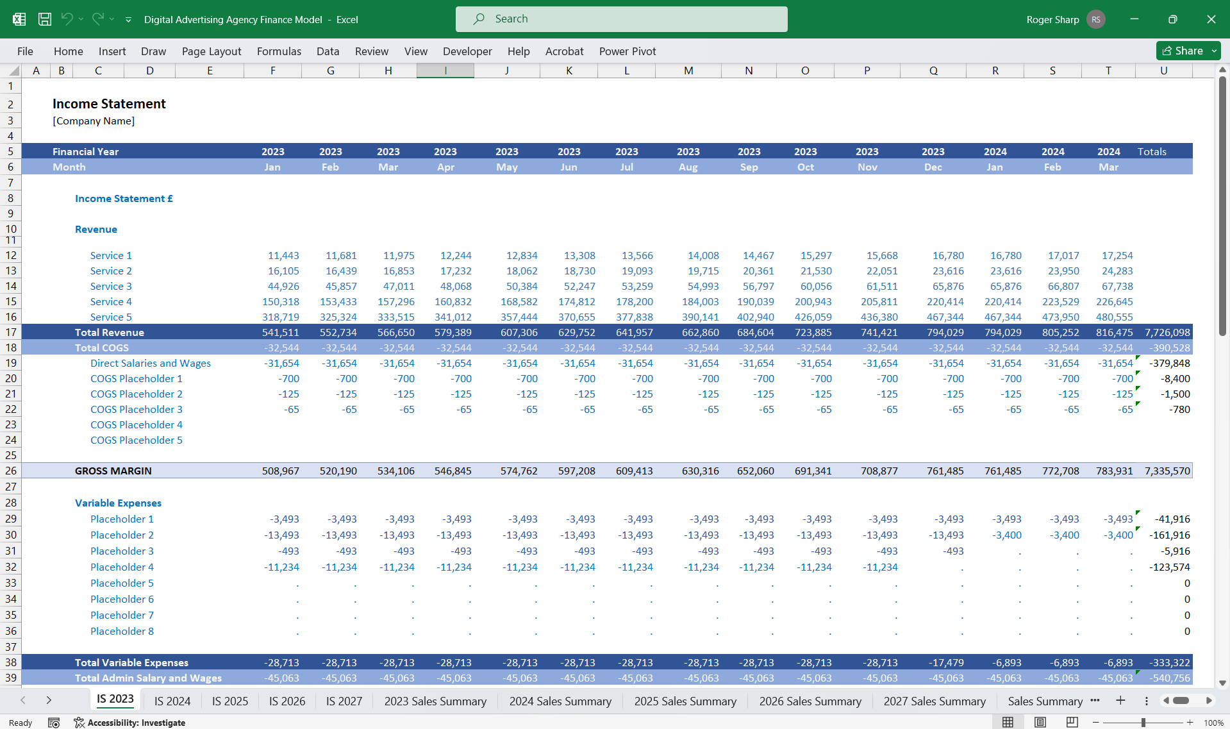Start macro recording from status bar
Viewport: 1230px width, 729px height.
(54, 722)
